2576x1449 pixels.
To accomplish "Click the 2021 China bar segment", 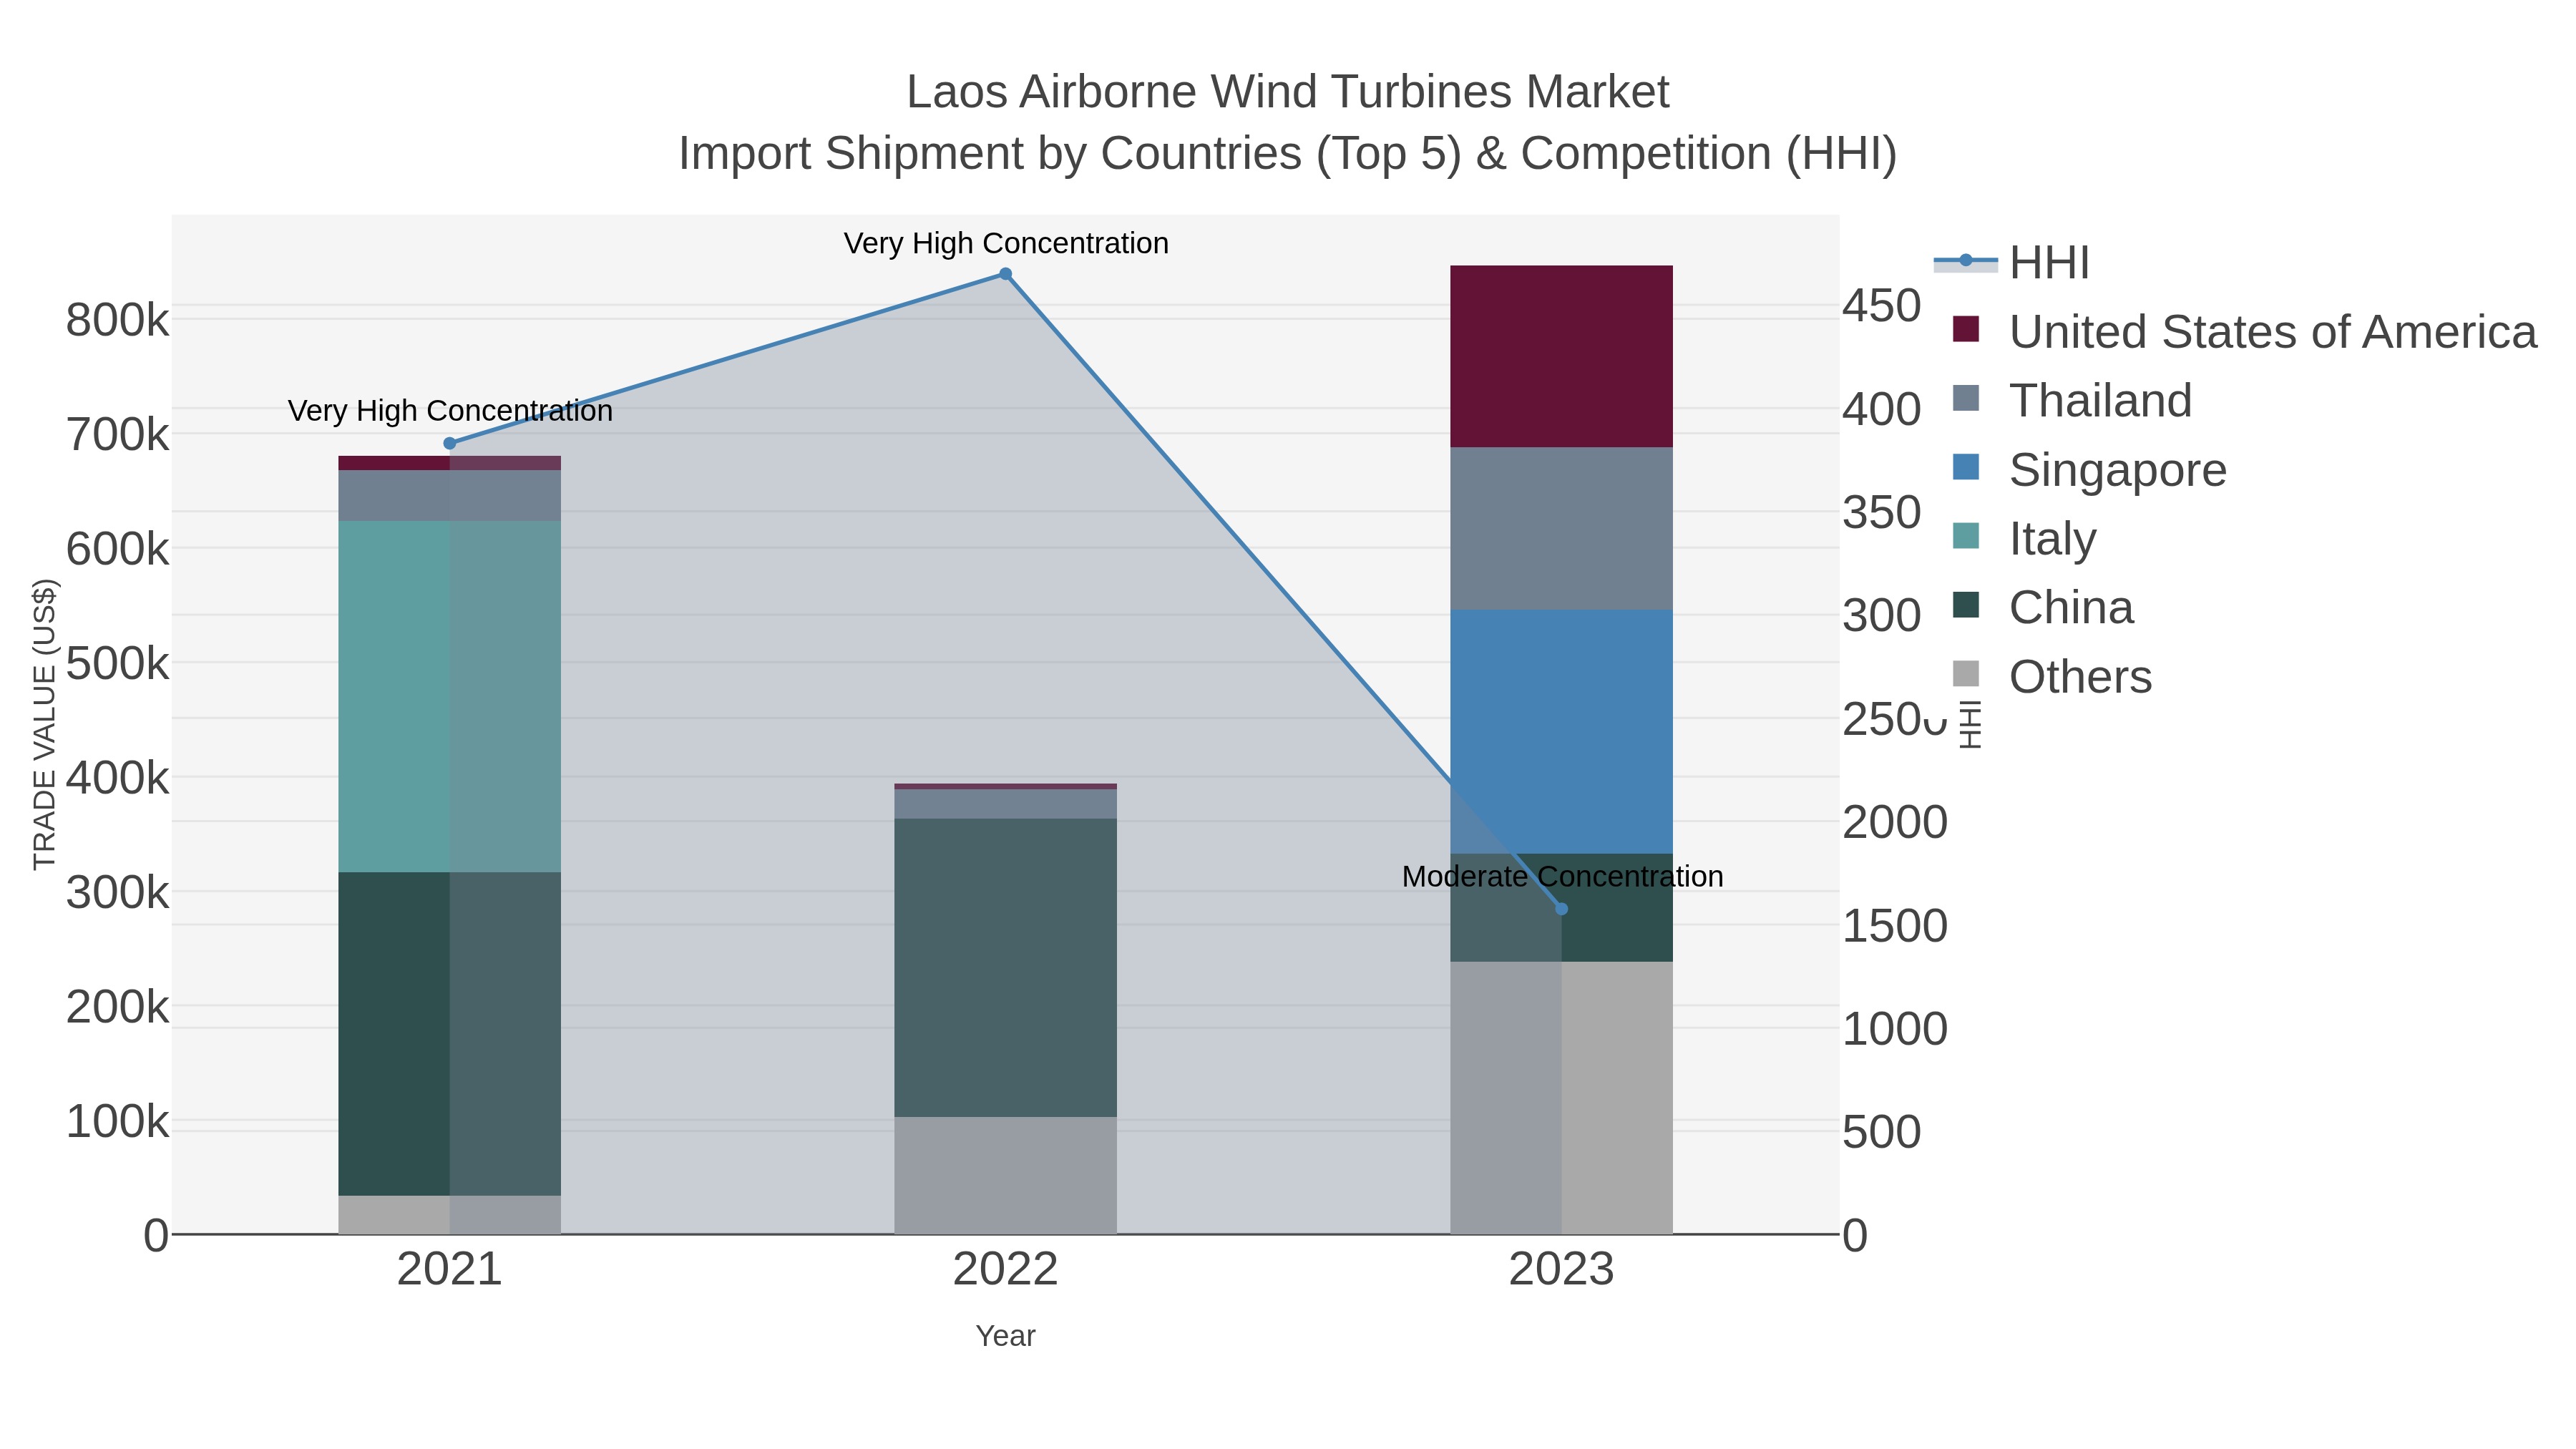I will pyautogui.click(x=449, y=1034).
